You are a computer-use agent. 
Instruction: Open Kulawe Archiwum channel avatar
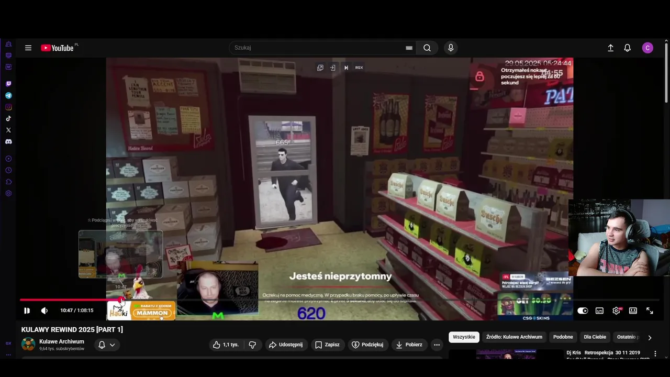pos(28,344)
